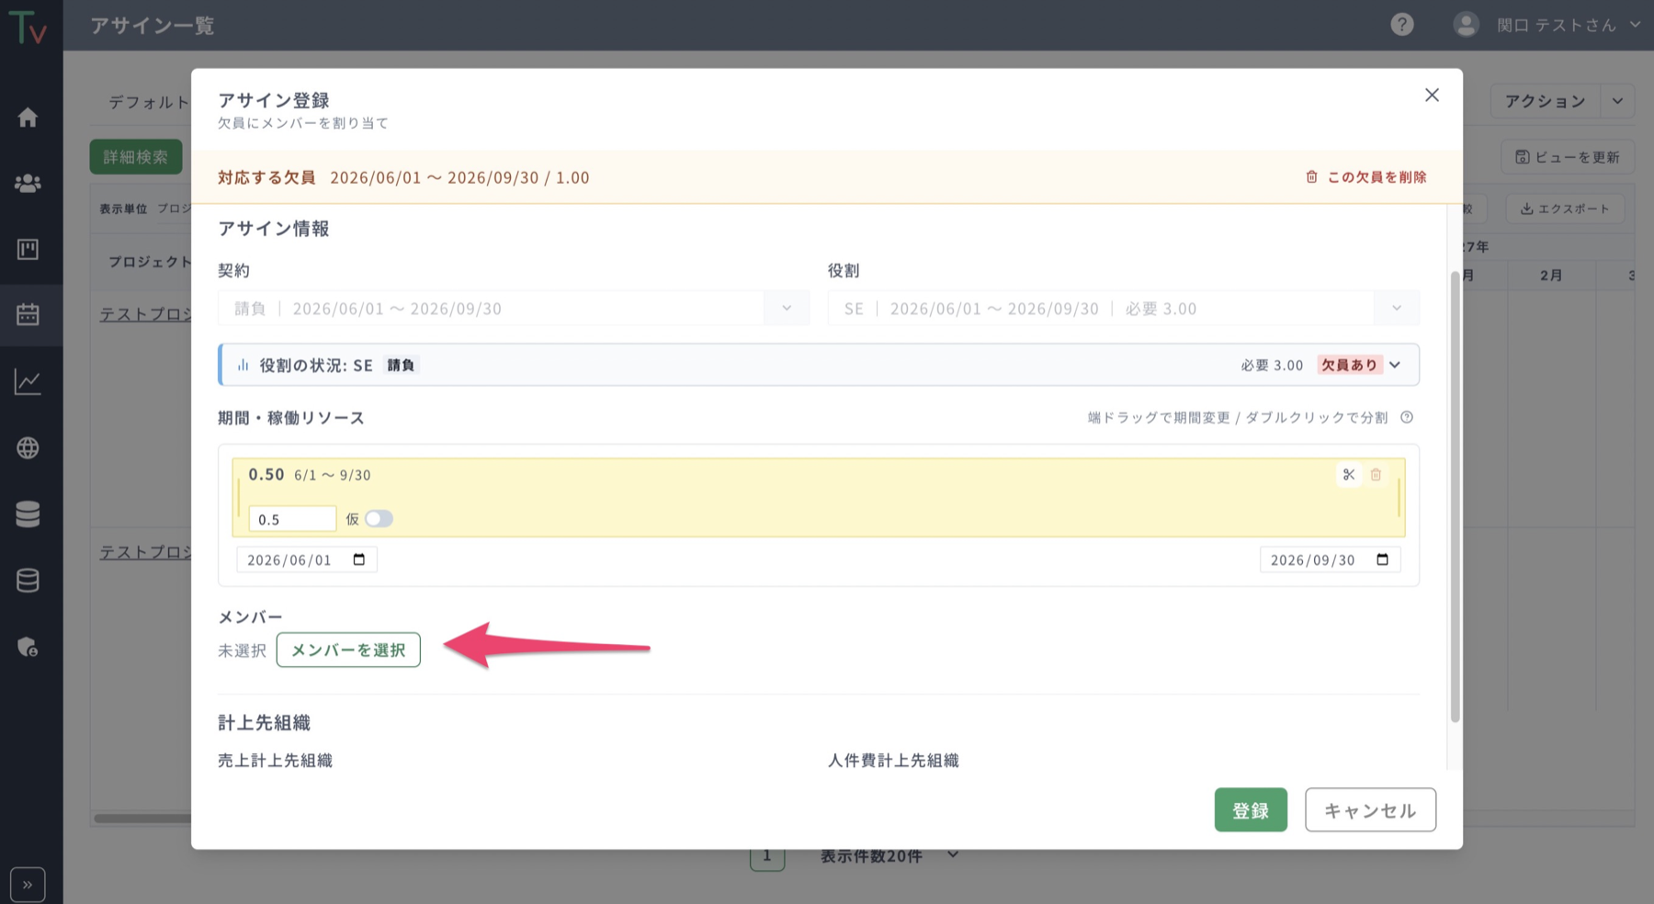Open the shield settings icon in sidebar
This screenshot has width=1654, height=904.
(x=28, y=647)
